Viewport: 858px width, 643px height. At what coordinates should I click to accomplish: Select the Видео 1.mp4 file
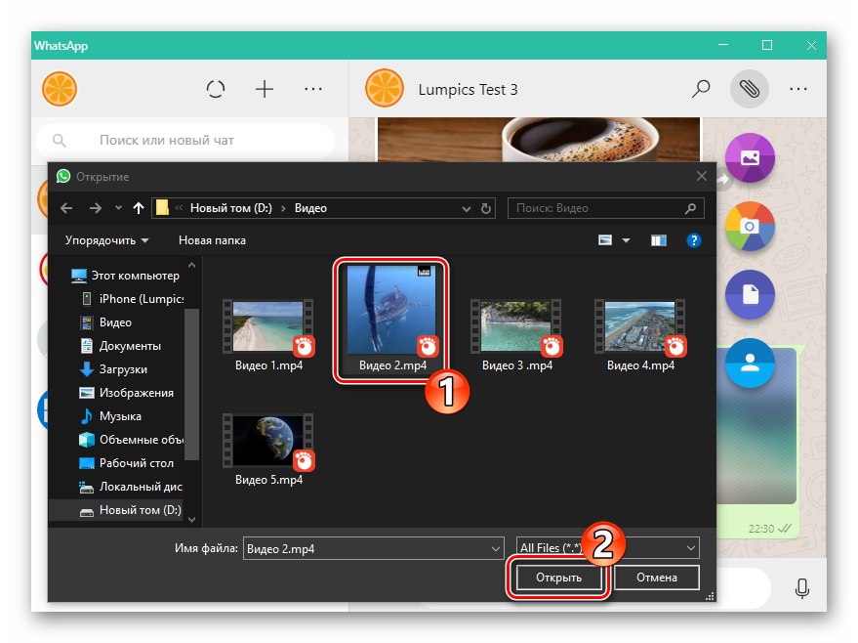point(268,335)
